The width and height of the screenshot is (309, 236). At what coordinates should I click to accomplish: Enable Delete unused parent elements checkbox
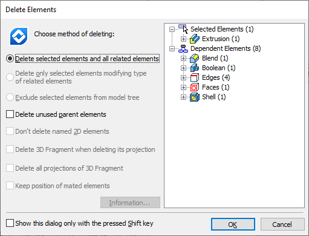(10, 114)
